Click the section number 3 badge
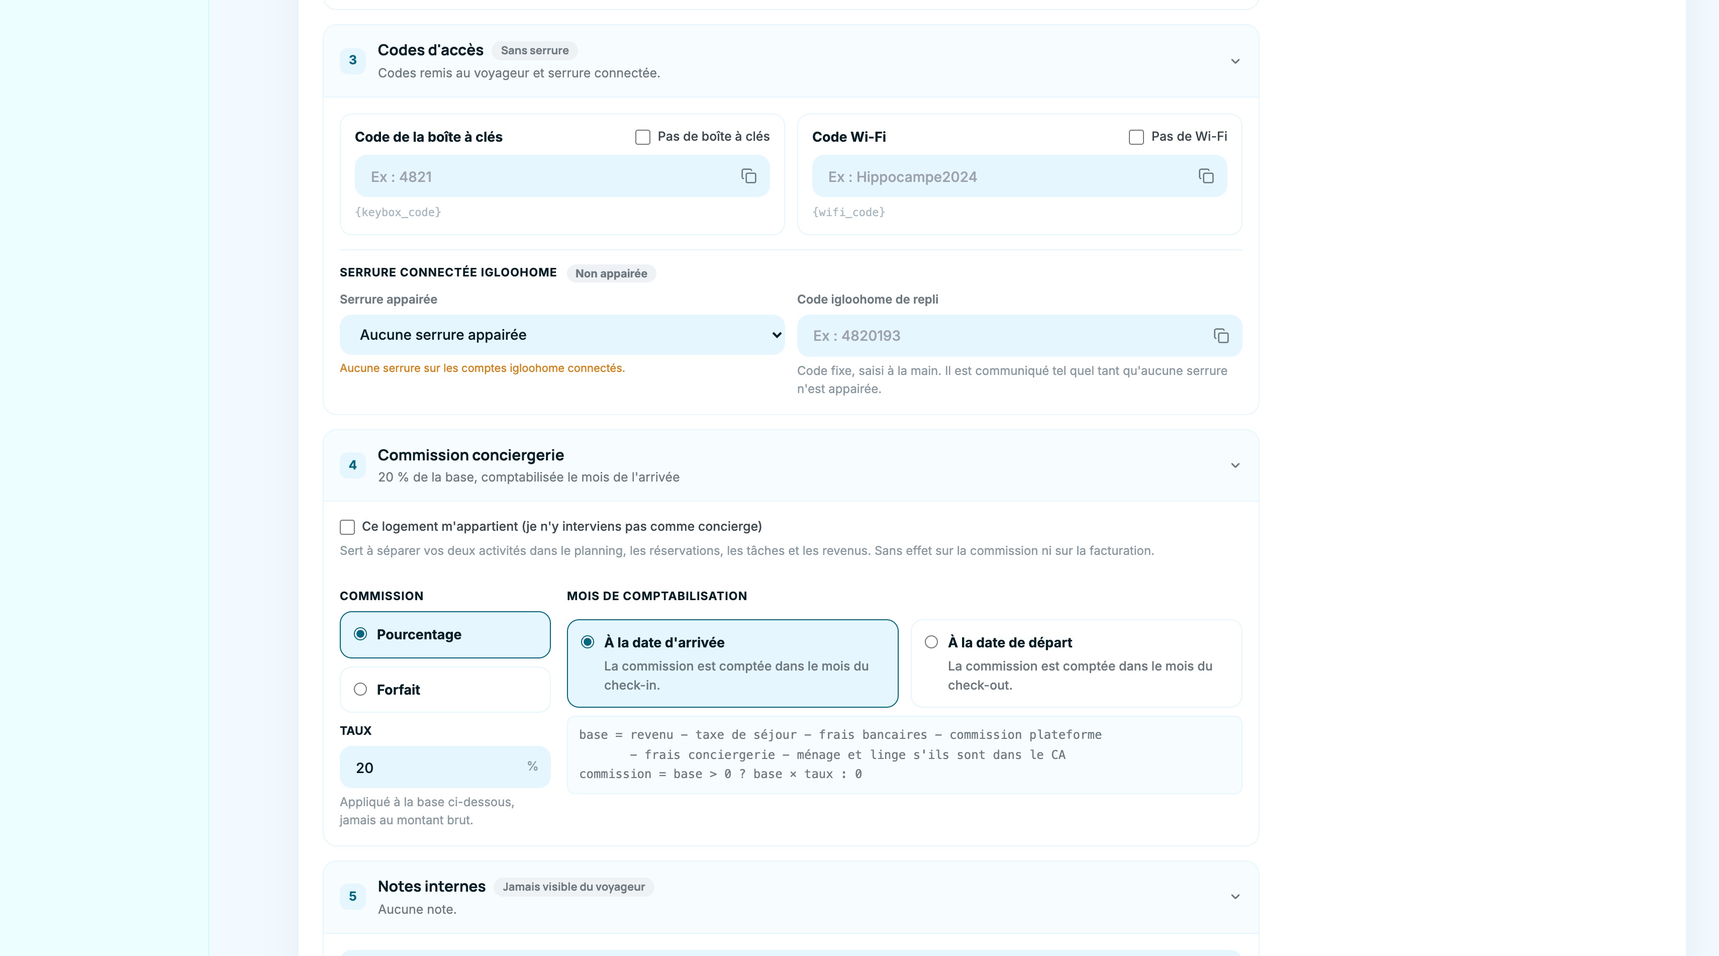1719x956 pixels. 352,60
